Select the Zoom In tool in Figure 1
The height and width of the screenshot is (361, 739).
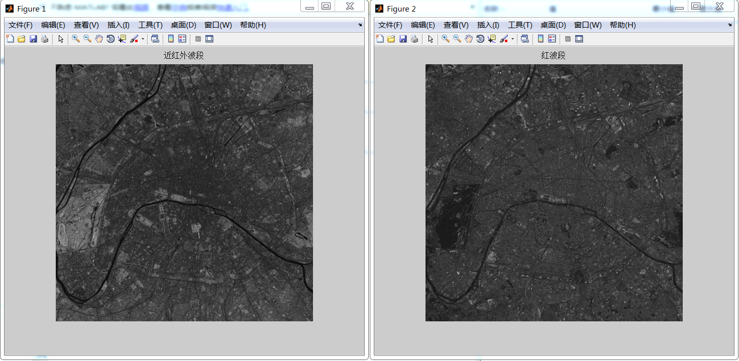point(75,39)
